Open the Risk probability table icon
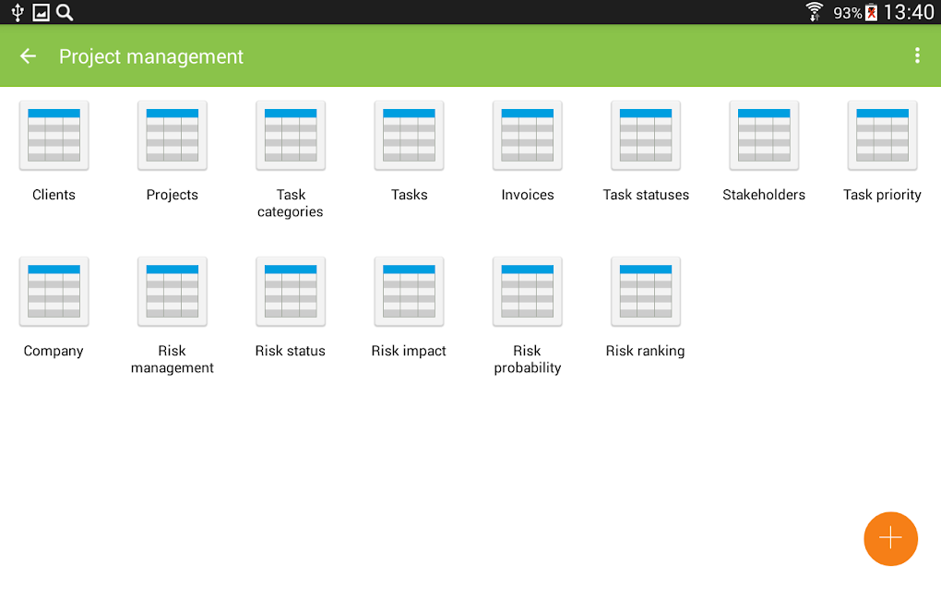This screenshot has width=941, height=589. point(528,292)
